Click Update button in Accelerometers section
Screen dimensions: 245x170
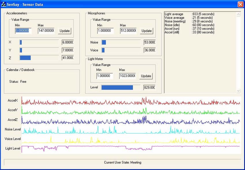(x=65, y=31)
